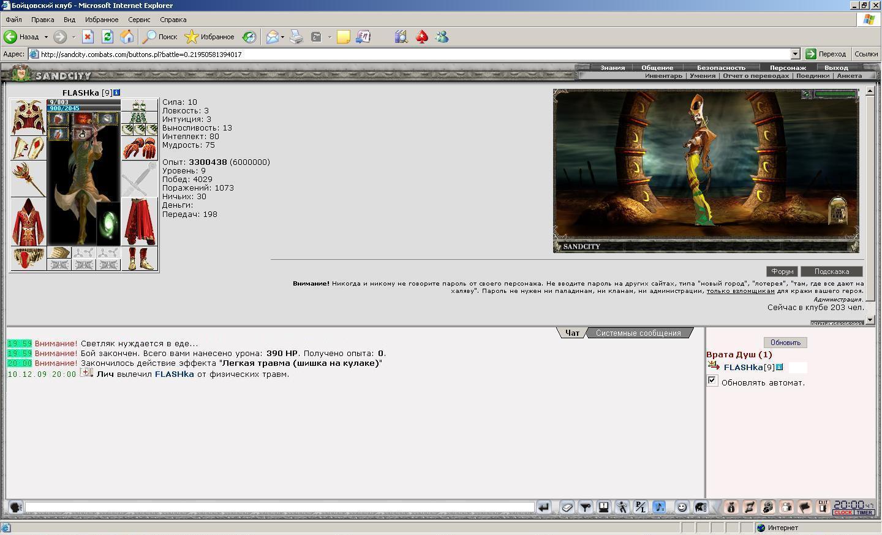Open the red pants equipment slot

pyautogui.click(x=139, y=221)
